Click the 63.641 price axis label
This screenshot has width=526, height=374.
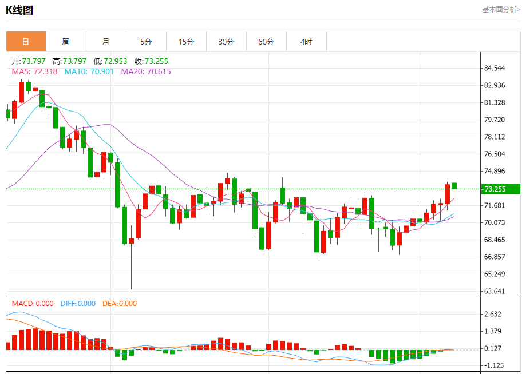[x=495, y=291]
